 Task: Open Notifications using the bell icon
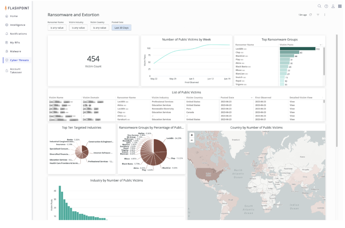coord(7,34)
